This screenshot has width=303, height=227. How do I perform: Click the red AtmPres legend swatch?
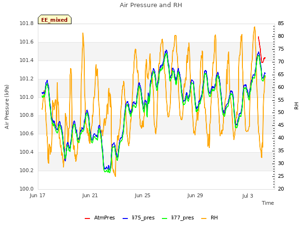click(x=87, y=218)
